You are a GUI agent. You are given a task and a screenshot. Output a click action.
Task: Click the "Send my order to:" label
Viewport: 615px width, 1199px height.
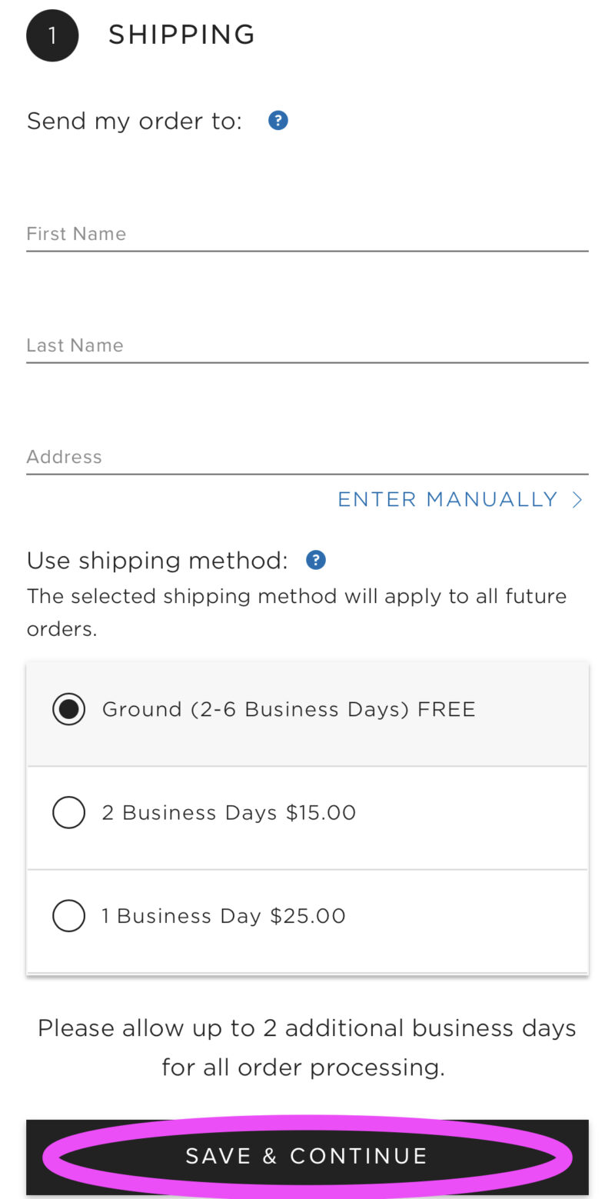tap(135, 121)
